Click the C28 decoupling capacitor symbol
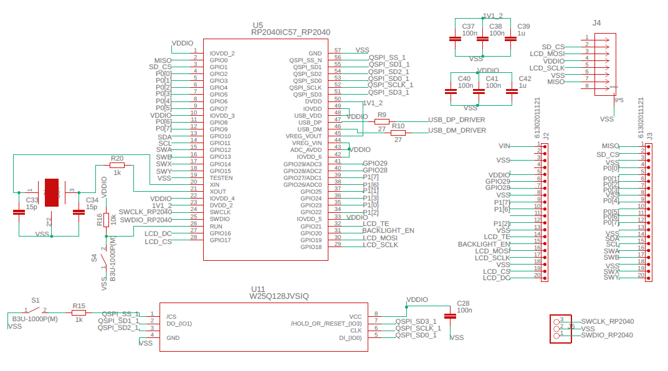 click(450, 316)
